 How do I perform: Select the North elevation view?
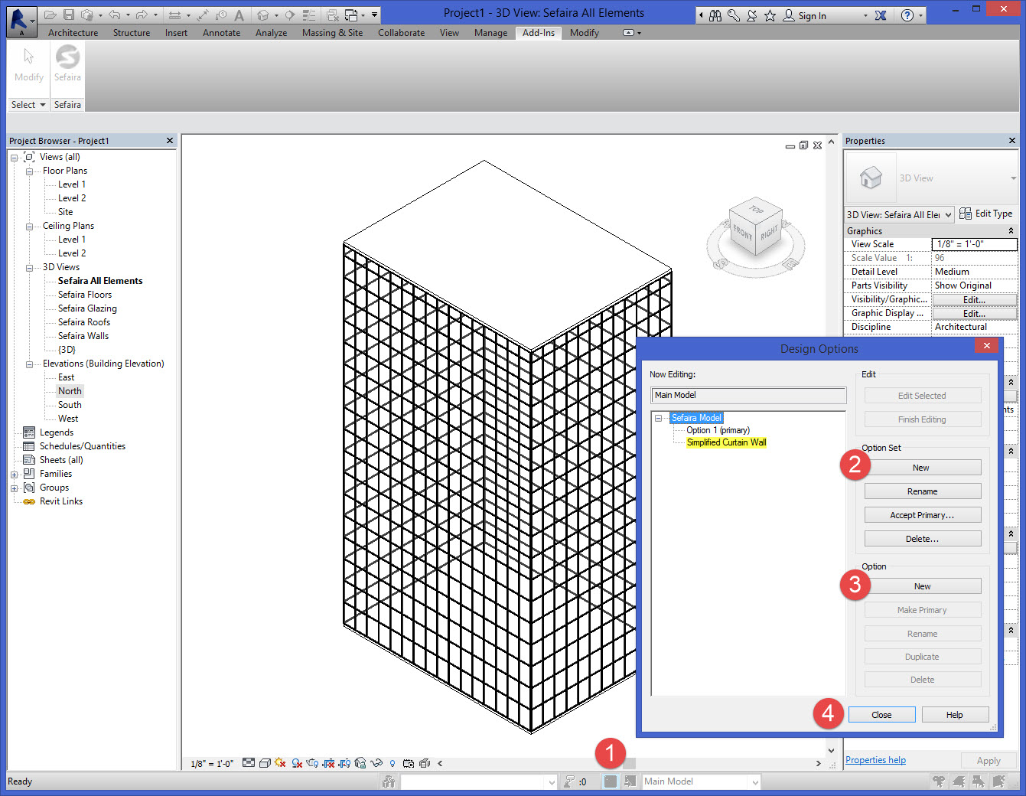pos(70,391)
